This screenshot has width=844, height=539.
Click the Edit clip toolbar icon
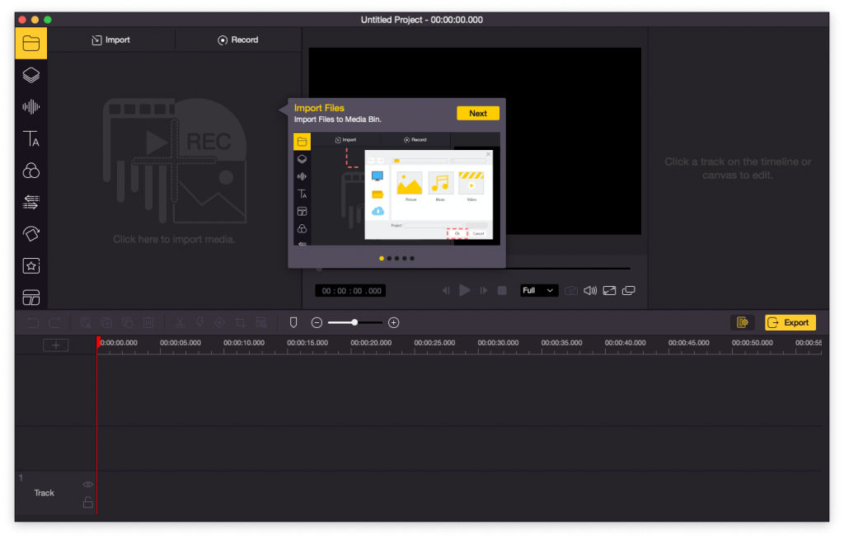click(86, 322)
